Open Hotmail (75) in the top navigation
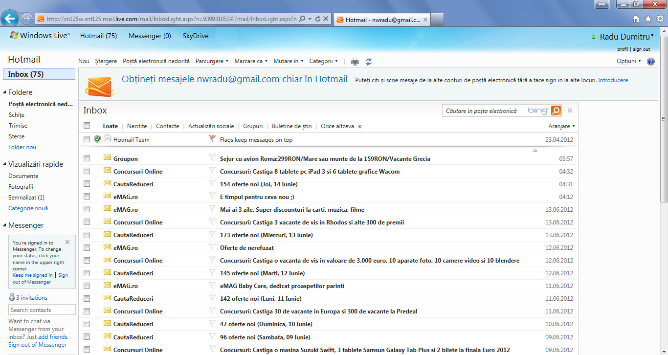Screen dimensions: 668x355 [98, 36]
